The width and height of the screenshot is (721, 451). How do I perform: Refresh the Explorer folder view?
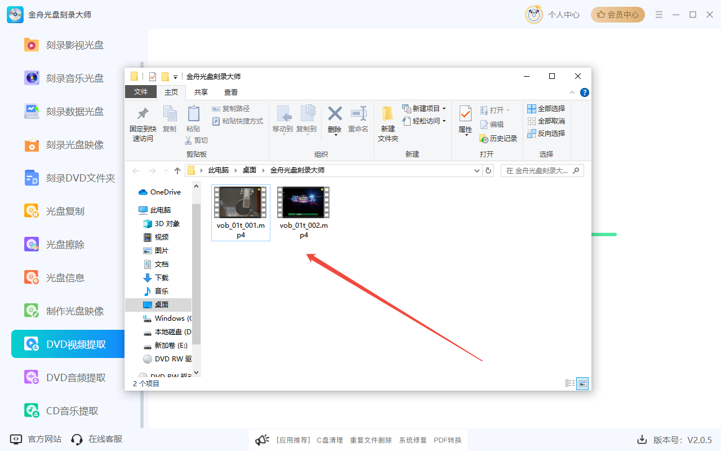[x=488, y=170]
